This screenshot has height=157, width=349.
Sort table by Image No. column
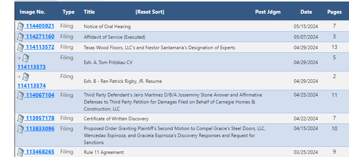(x=33, y=12)
